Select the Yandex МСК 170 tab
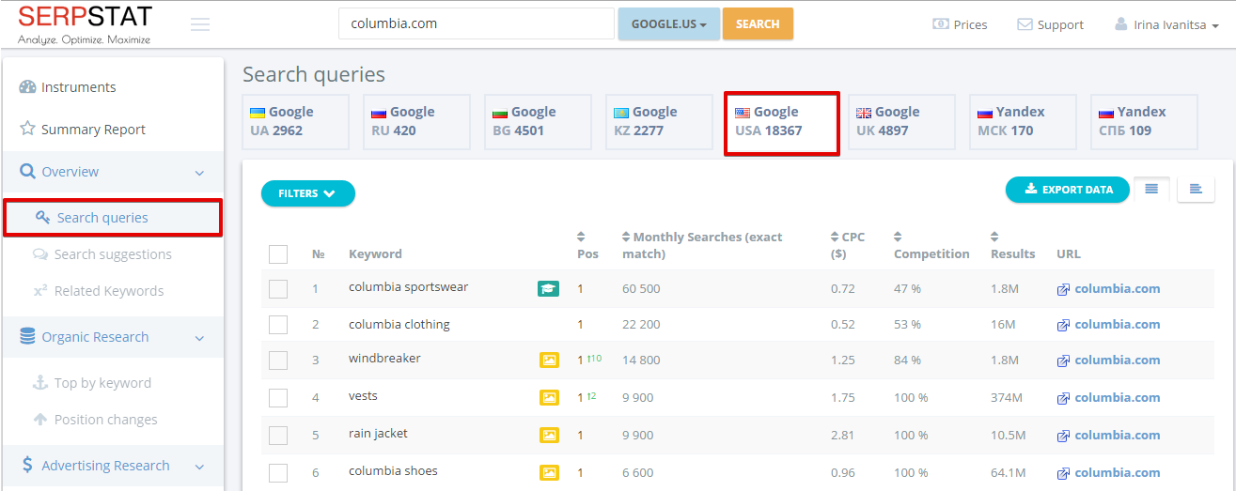 click(1023, 121)
